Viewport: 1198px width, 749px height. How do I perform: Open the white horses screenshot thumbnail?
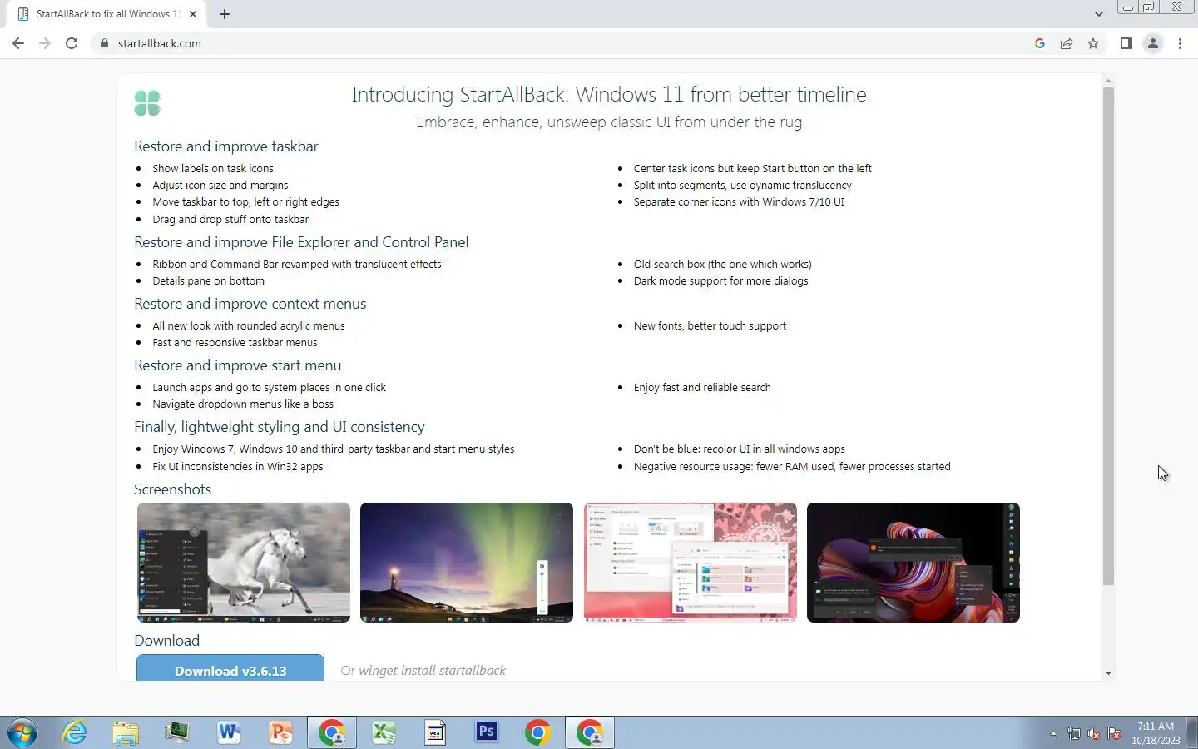coord(244,563)
